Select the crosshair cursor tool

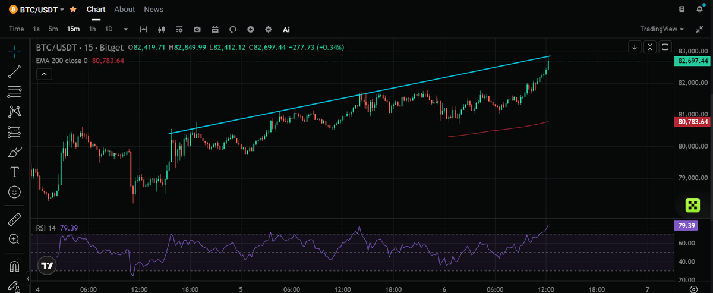tap(14, 52)
